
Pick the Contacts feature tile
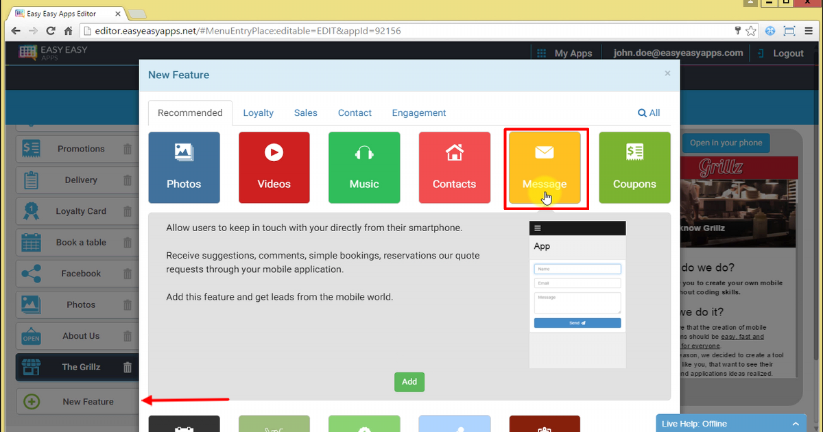454,168
